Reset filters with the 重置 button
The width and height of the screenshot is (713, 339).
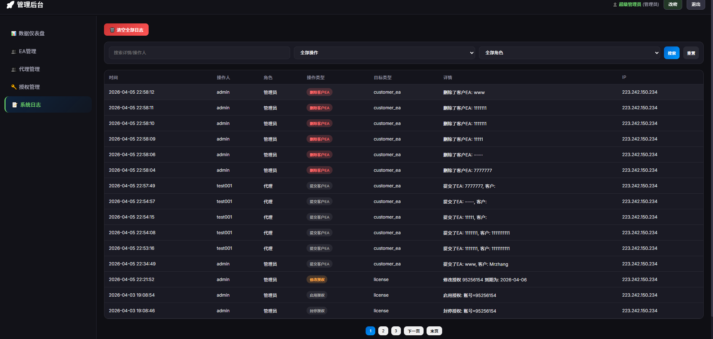click(x=691, y=53)
